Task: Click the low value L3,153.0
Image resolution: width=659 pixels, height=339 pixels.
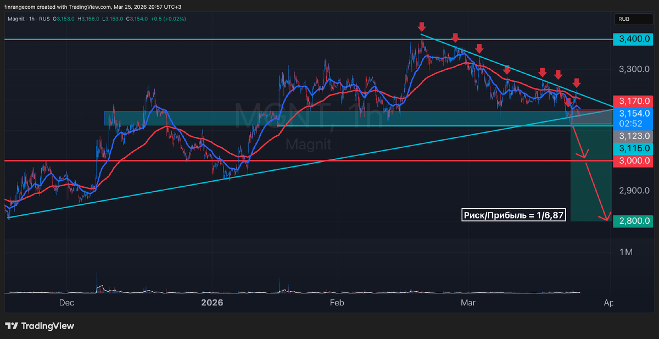Action: click(112, 19)
